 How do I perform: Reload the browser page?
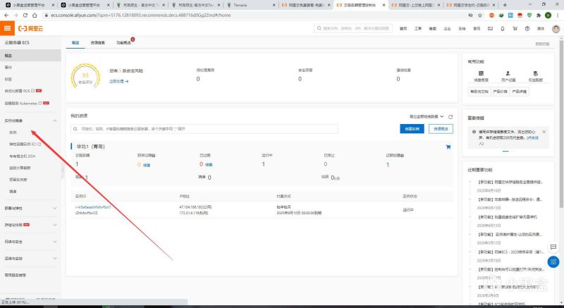[25, 15]
